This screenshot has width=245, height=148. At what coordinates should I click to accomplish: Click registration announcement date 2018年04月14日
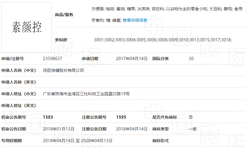(x=132, y=129)
